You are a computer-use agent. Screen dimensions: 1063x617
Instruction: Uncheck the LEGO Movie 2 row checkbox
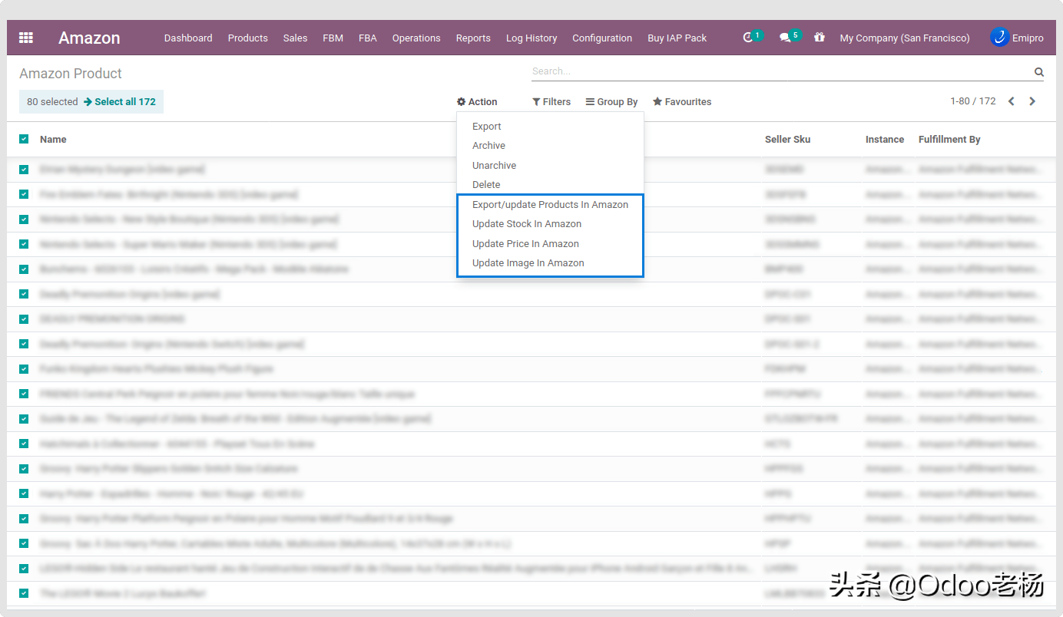click(x=24, y=593)
